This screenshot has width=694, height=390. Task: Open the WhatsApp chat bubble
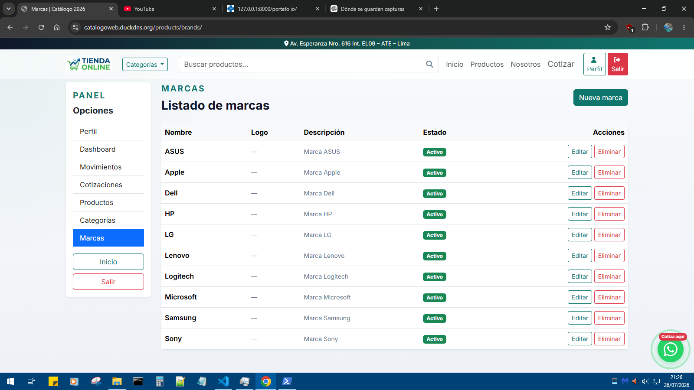[670, 349]
